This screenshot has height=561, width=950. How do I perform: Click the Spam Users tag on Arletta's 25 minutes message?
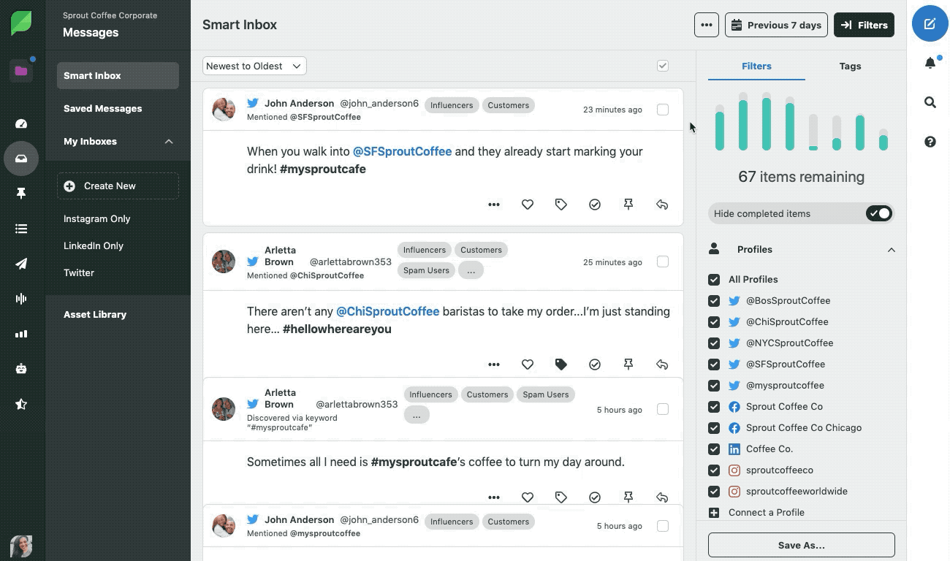(x=426, y=270)
